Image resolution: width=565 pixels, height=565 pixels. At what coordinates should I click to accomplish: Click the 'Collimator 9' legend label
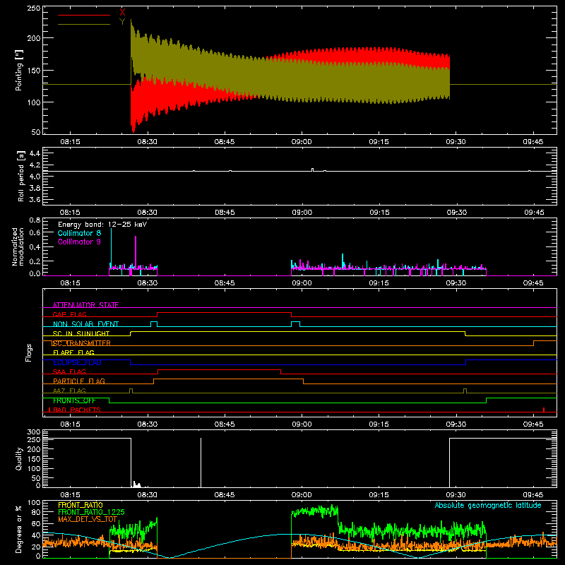pos(79,242)
